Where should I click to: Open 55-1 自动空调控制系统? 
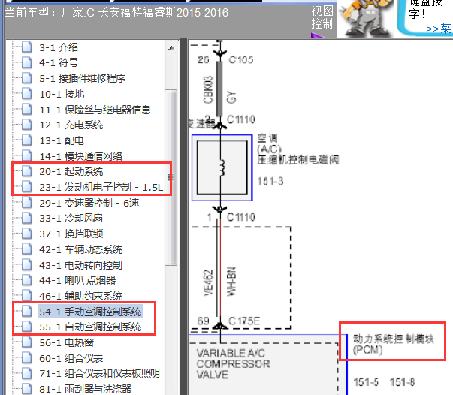point(90,327)
